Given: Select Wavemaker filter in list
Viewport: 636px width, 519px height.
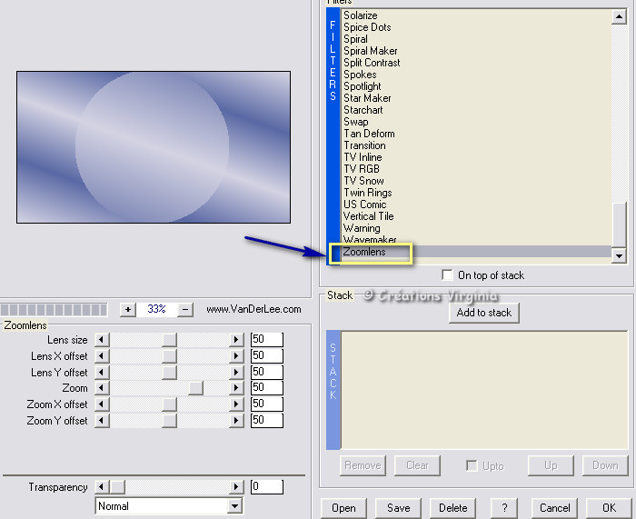Looking at the screenshot, I should [370, 240].
